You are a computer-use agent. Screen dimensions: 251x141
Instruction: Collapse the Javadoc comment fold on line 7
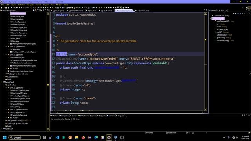pos(55,36)
